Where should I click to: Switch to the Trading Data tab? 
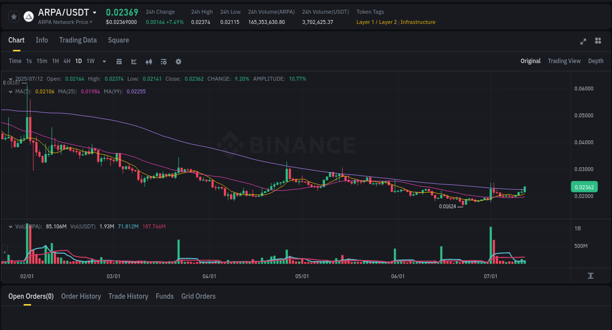point(78,40)
